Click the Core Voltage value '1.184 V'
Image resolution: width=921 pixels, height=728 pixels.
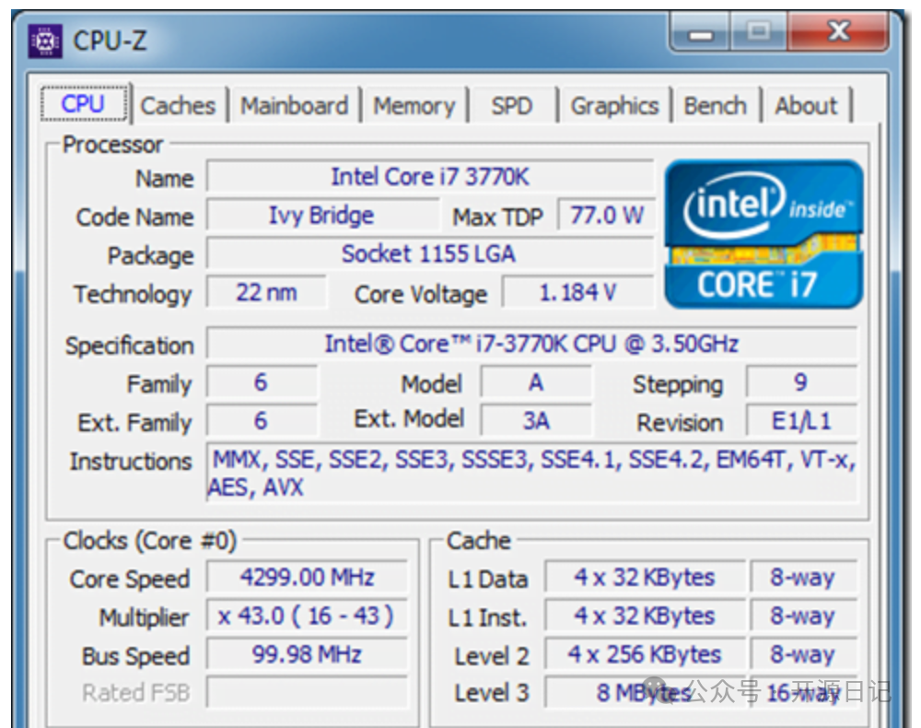click(578, 292)
